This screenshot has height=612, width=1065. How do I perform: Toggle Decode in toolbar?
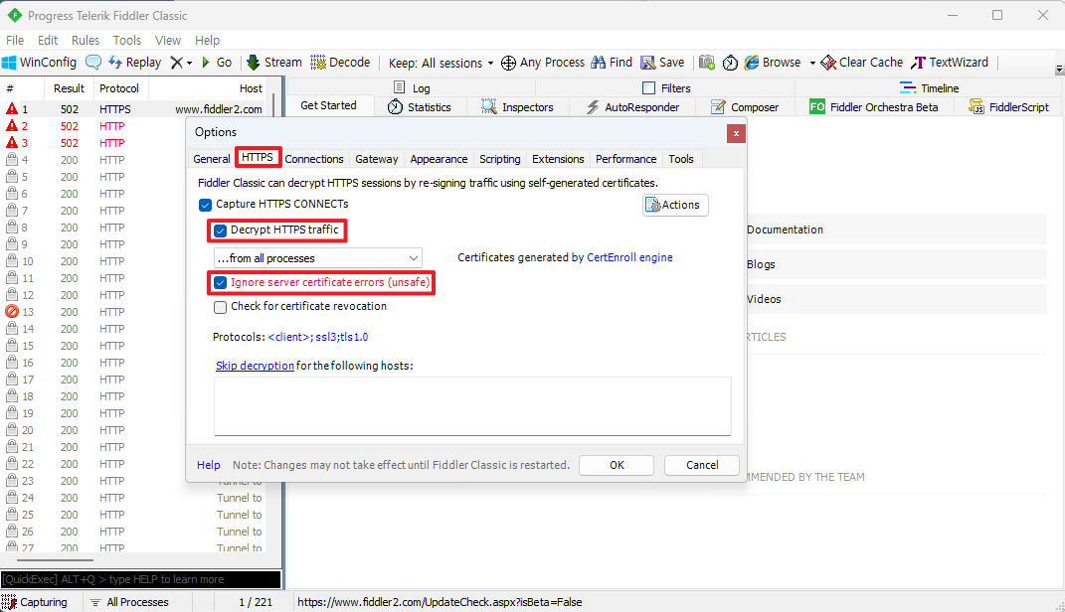(340, 63)
